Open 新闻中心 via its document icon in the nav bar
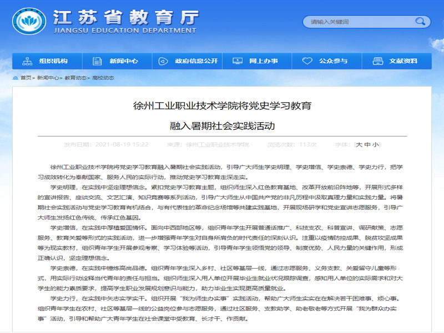 [98, 61]
